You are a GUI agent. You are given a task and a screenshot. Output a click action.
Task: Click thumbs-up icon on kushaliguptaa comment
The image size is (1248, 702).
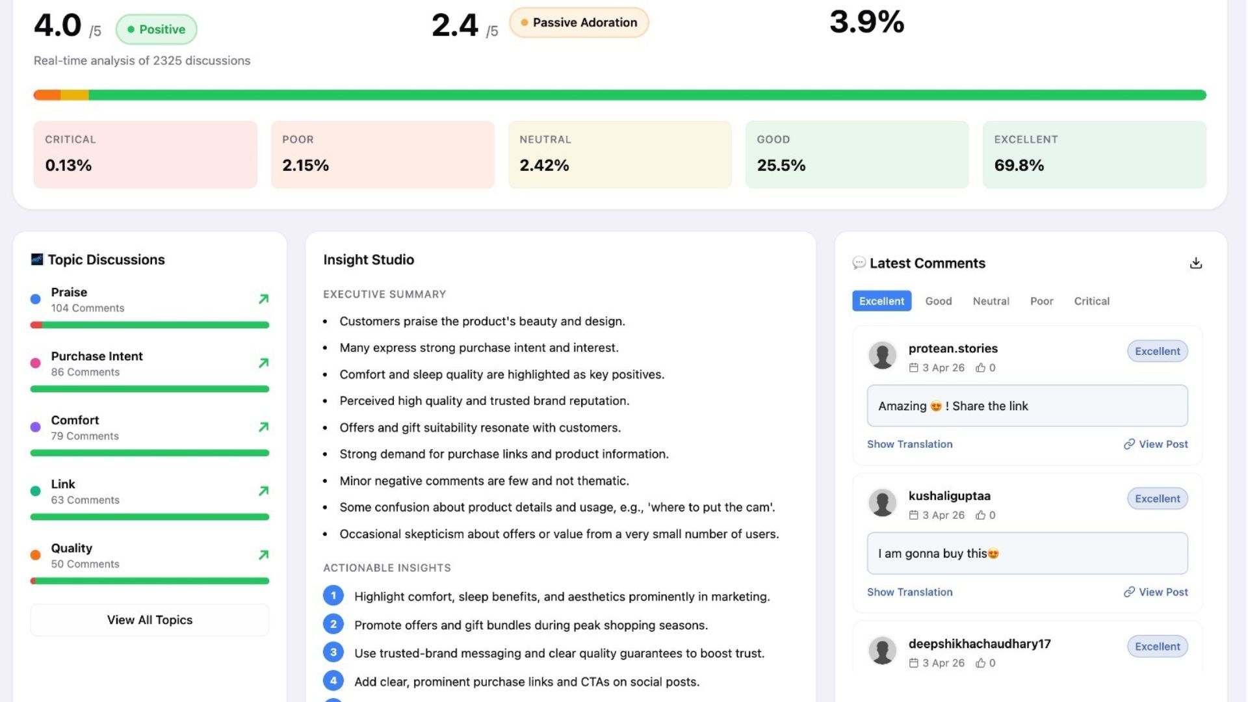980,515
